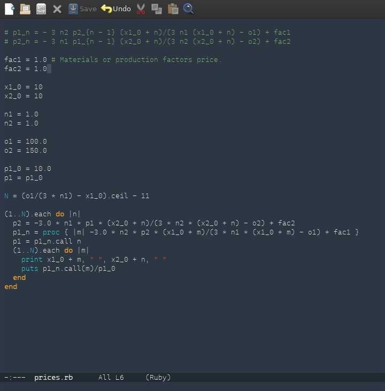Click the outer '(1..N).each do |n|' line
Screen dimensions: 385x391
click(42, 214)
